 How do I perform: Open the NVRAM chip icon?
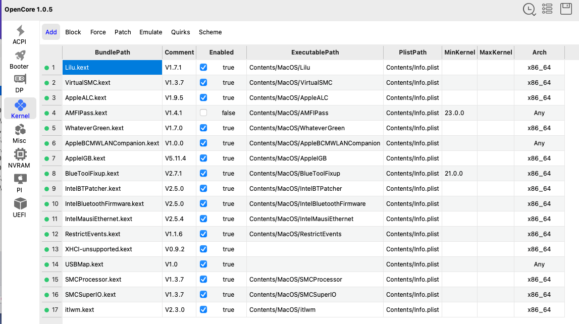tap(20, 158)
